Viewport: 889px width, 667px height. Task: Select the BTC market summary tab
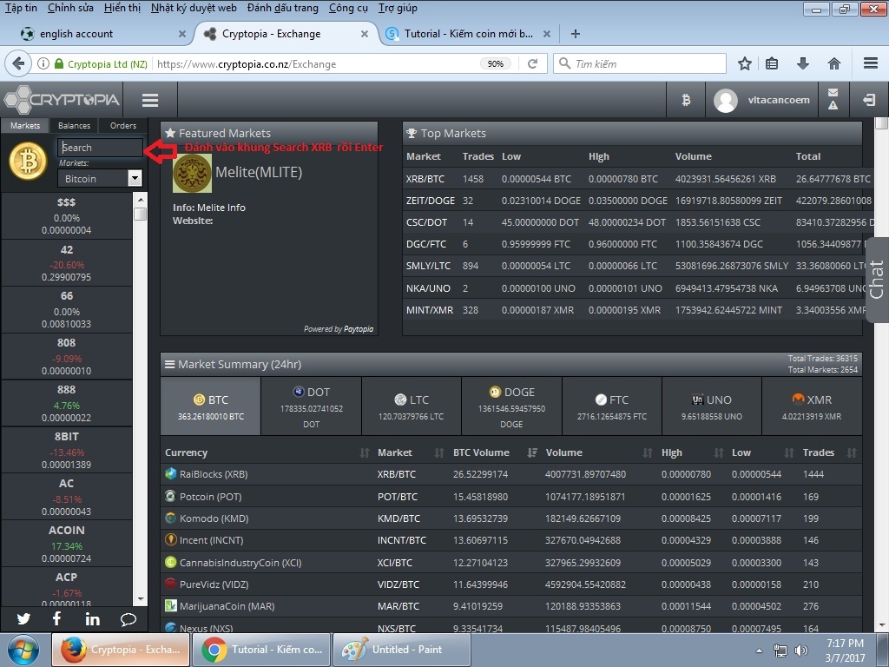click(211, 406)
